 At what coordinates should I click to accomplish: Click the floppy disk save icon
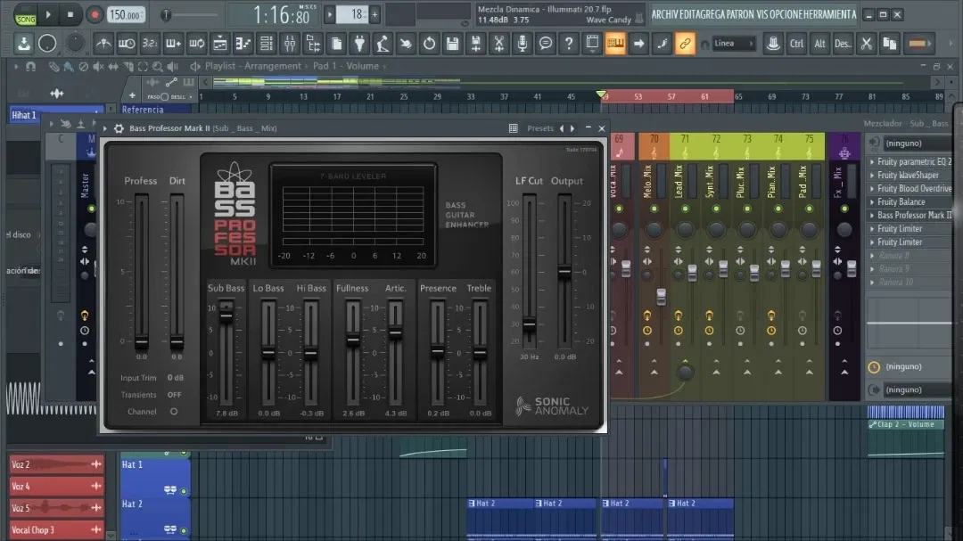453,43
